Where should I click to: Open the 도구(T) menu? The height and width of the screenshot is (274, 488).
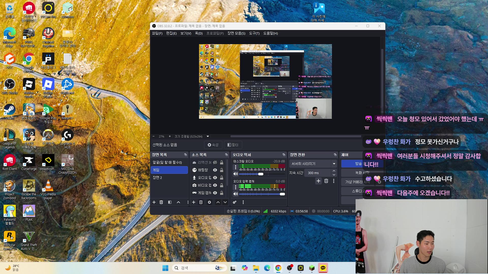254,33
